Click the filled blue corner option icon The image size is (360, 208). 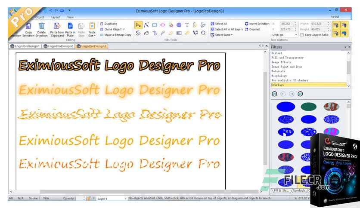pyautogui.click(x=344, y=34)
